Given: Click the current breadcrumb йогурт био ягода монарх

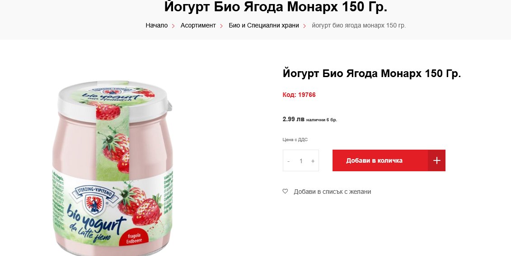Looking at the screenshot, I should (359, 25).
